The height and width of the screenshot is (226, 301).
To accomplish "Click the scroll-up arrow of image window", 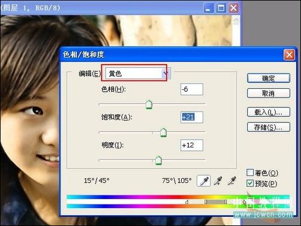I will coord(236,20).
